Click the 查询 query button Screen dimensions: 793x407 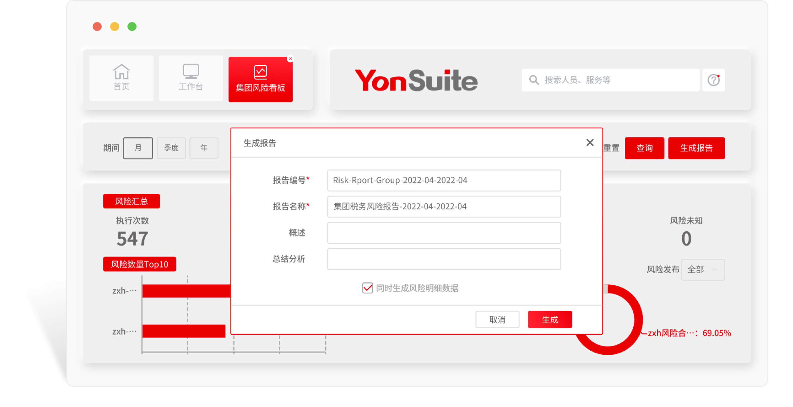click(644, 148)
